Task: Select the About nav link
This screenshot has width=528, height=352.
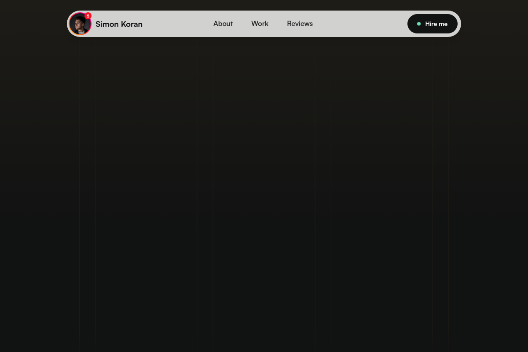Action: (223, 24)
